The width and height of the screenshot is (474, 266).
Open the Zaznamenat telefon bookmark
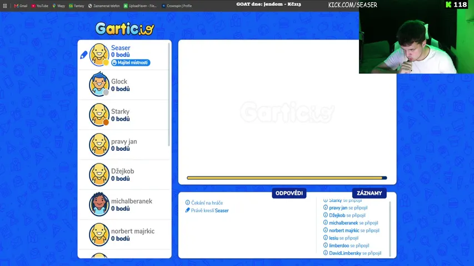coord(104,6)
